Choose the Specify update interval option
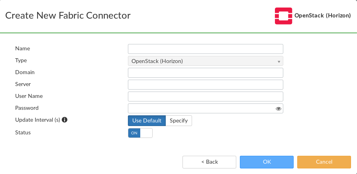The width and height of the screenshot is (357, 174). [x=178, y=120]
